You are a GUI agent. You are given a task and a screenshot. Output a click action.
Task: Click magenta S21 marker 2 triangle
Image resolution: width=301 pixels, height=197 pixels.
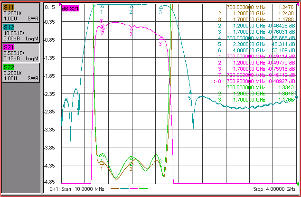click(132, 29)
